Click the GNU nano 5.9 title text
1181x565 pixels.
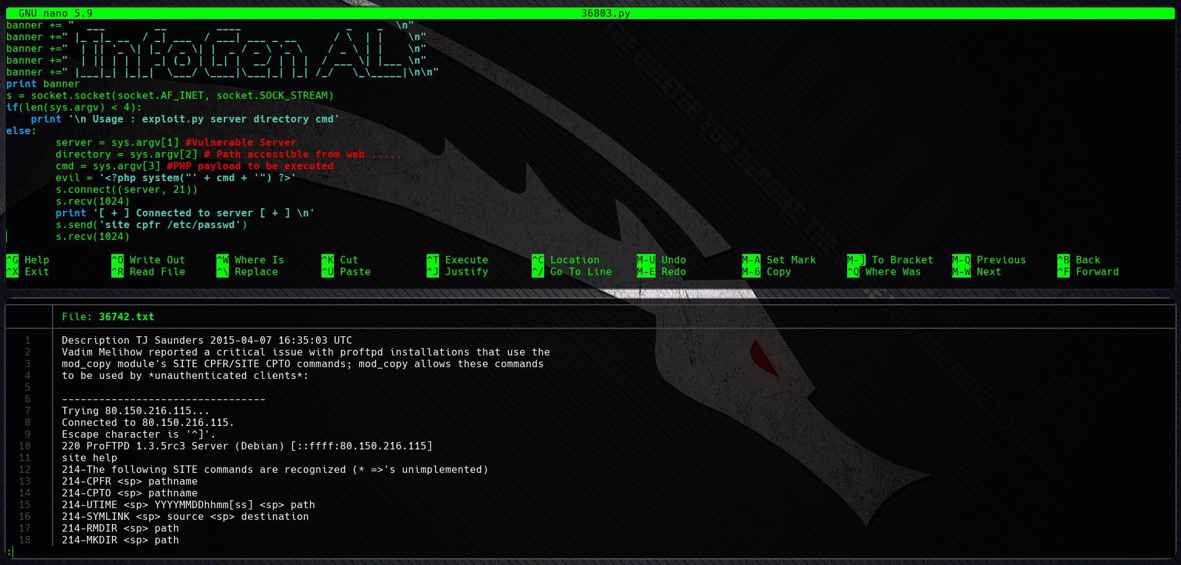click(x=56, y=13)
